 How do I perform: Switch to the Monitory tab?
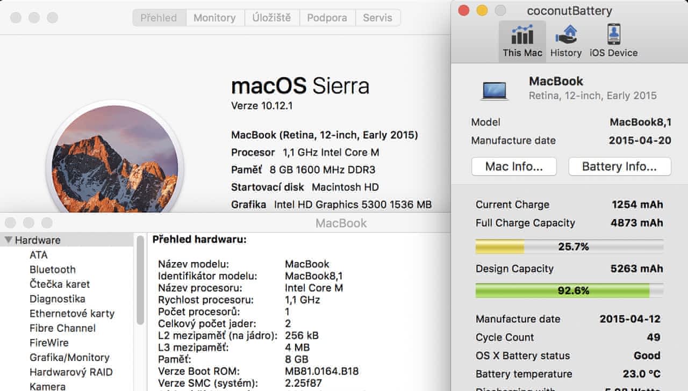[214, 18]
